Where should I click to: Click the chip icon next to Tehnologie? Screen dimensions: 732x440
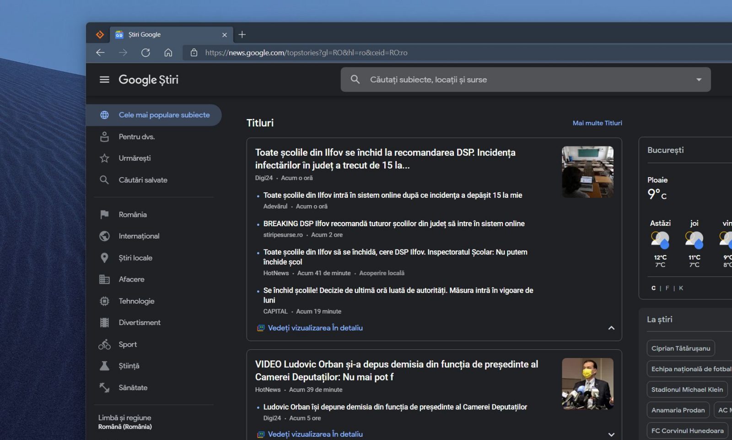point(104,301)
